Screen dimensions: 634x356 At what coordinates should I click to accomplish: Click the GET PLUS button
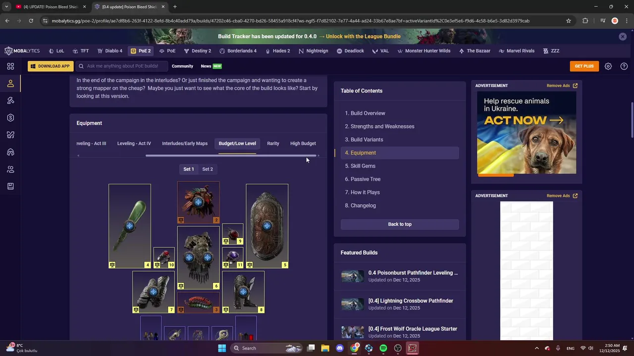click(584, 66)
